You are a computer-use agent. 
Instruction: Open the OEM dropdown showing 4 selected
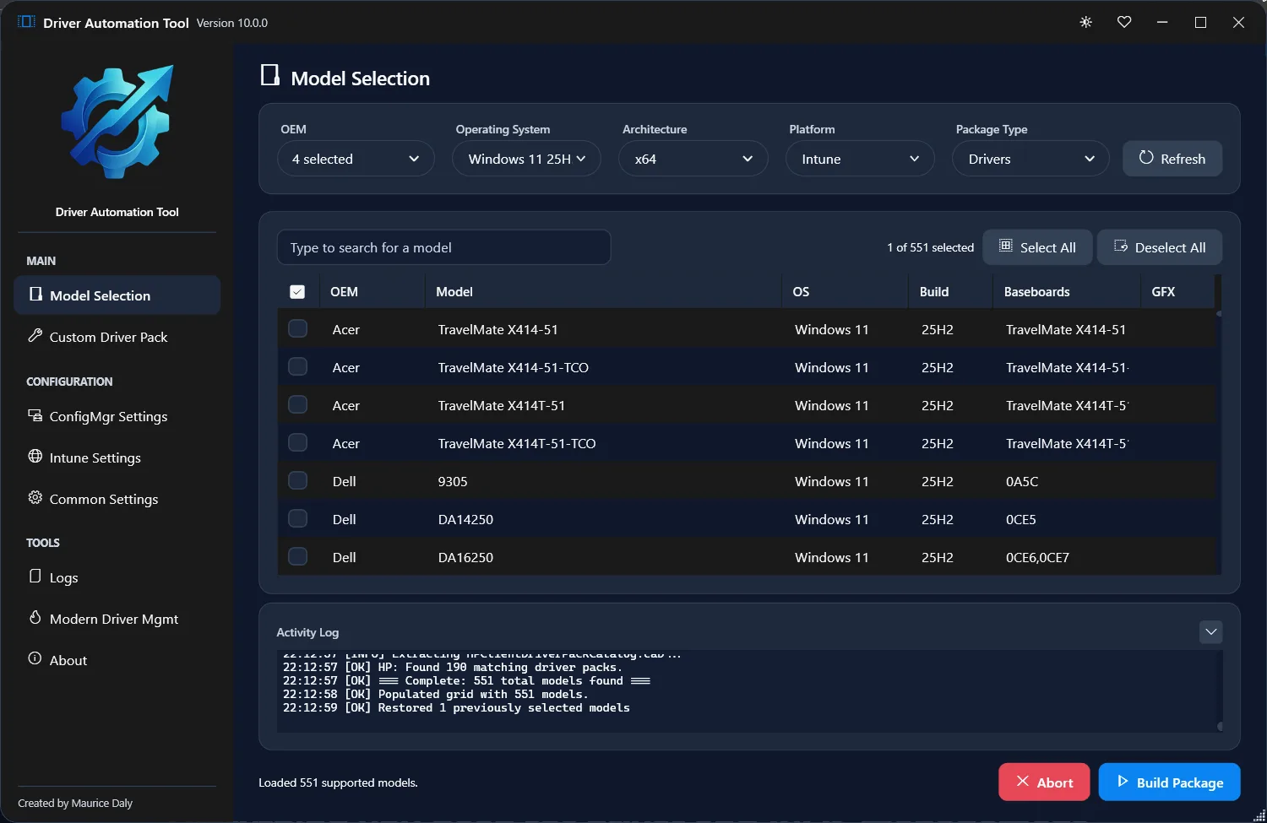point(356,159)
